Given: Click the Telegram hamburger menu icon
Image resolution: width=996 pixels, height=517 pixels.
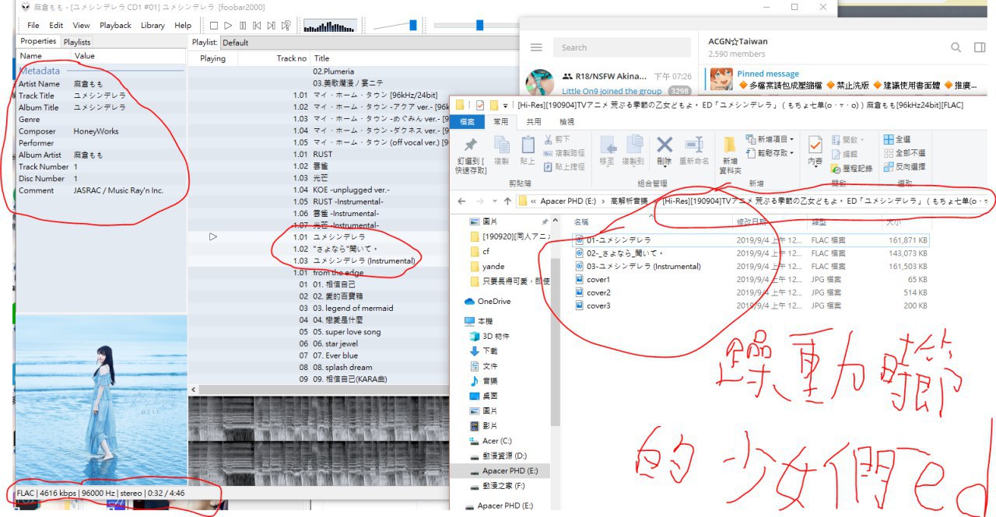Looking at the screenshot, I should [536, 47].
